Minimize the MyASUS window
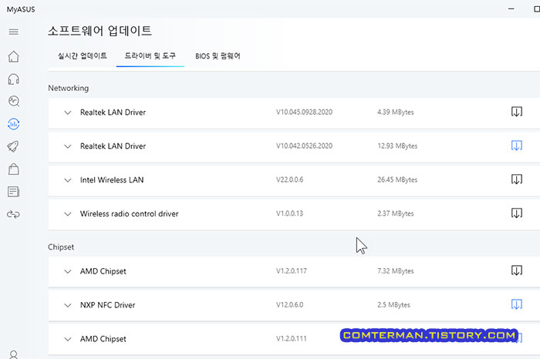Image resolution: width=540 pixels, height=359 pixels. (x=511, y=9)
